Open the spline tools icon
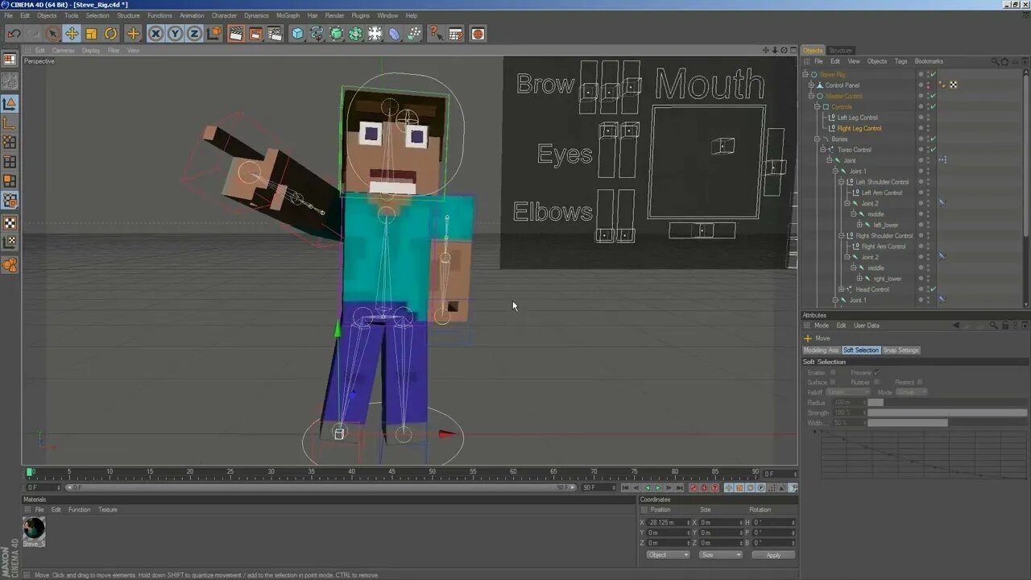The width and height of the screenshot is (1031, 580). tap(317, 34)
